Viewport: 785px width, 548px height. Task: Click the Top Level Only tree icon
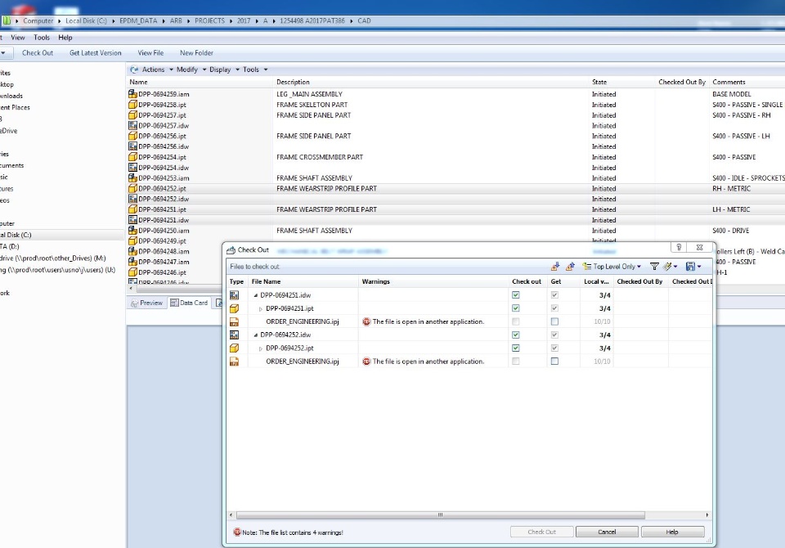click(586, 267)
